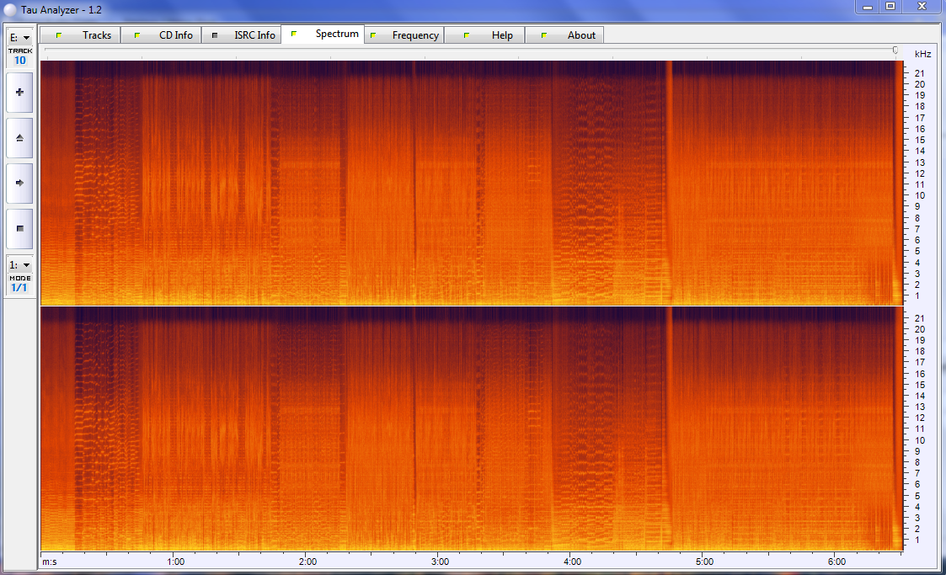Click the Tau Analyzer title bar icon
The height and width of the screenshot is (575, 946).
[x=9, y=9]
